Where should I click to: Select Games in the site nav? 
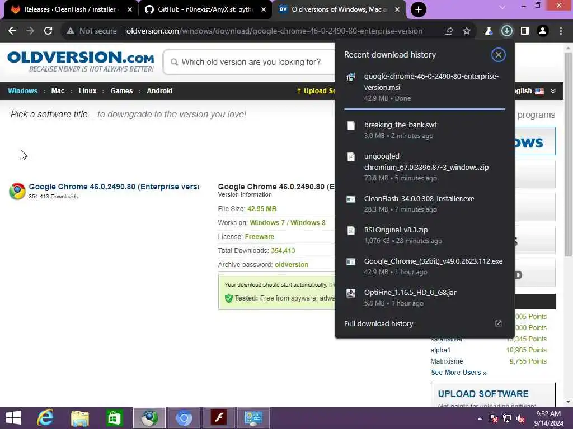point(121,91)
